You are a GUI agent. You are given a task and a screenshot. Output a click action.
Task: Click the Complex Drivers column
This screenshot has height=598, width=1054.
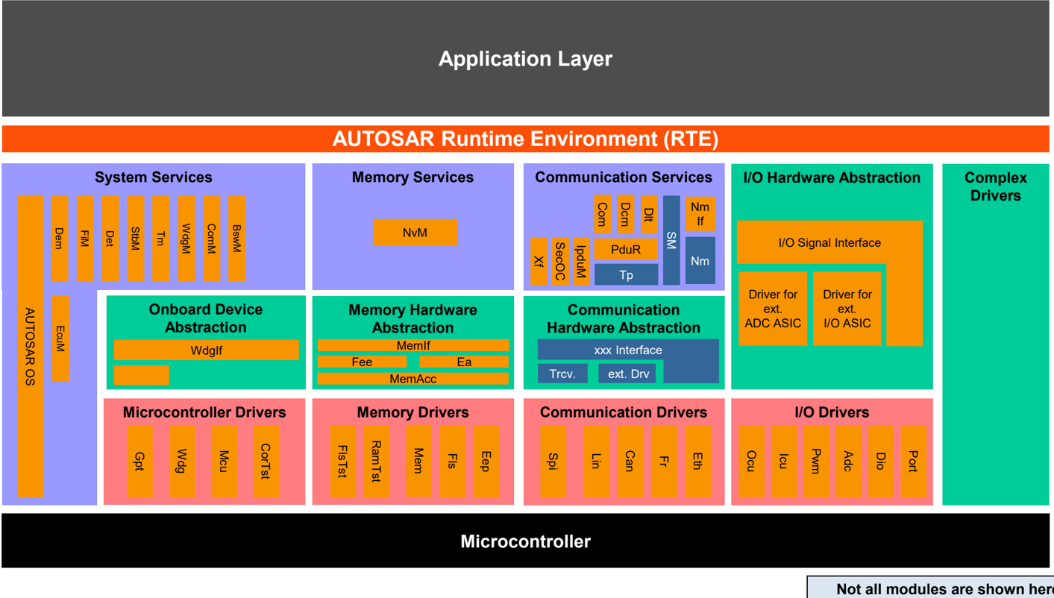(x=996, y=334)
